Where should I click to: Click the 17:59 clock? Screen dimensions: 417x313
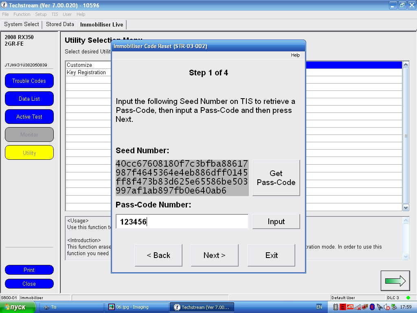tap(406, 307)
